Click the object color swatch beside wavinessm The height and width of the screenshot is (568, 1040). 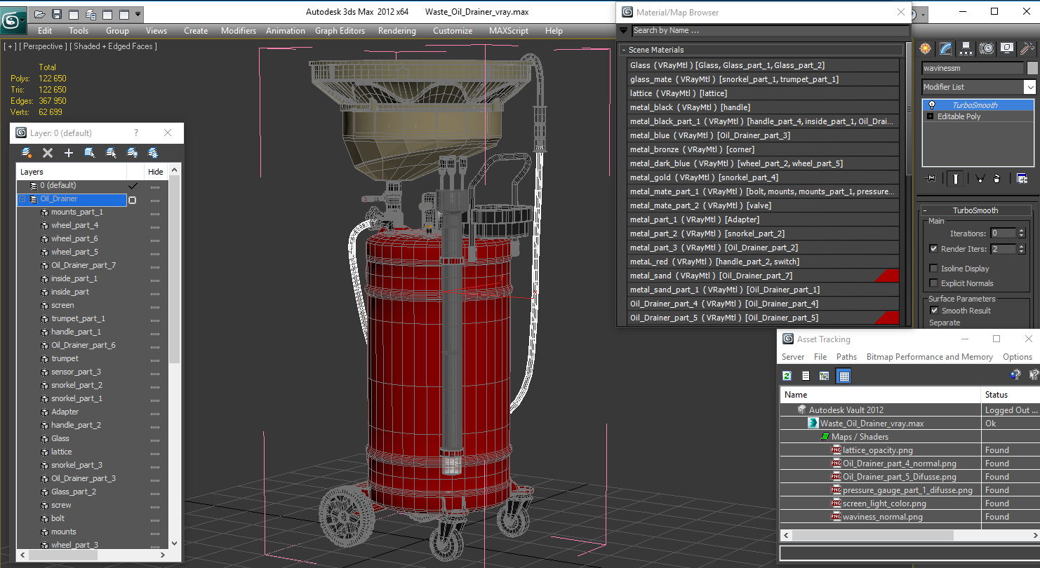[1032, 68]
